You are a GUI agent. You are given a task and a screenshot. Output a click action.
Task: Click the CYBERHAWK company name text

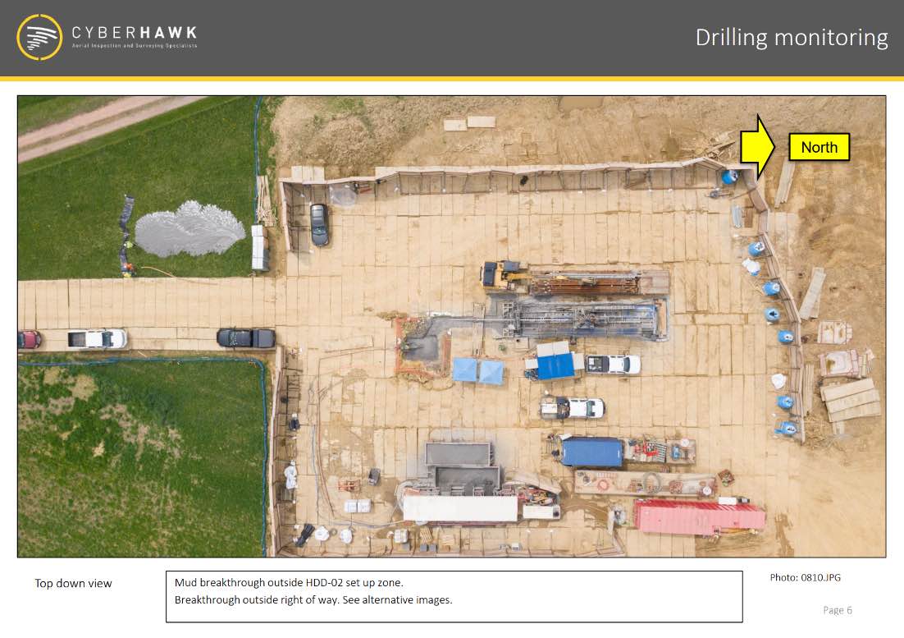coord(135,33)
